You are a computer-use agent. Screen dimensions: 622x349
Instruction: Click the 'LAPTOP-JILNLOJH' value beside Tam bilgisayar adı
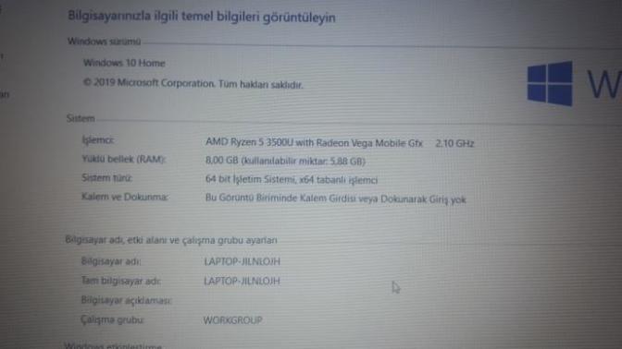point(242,281)
